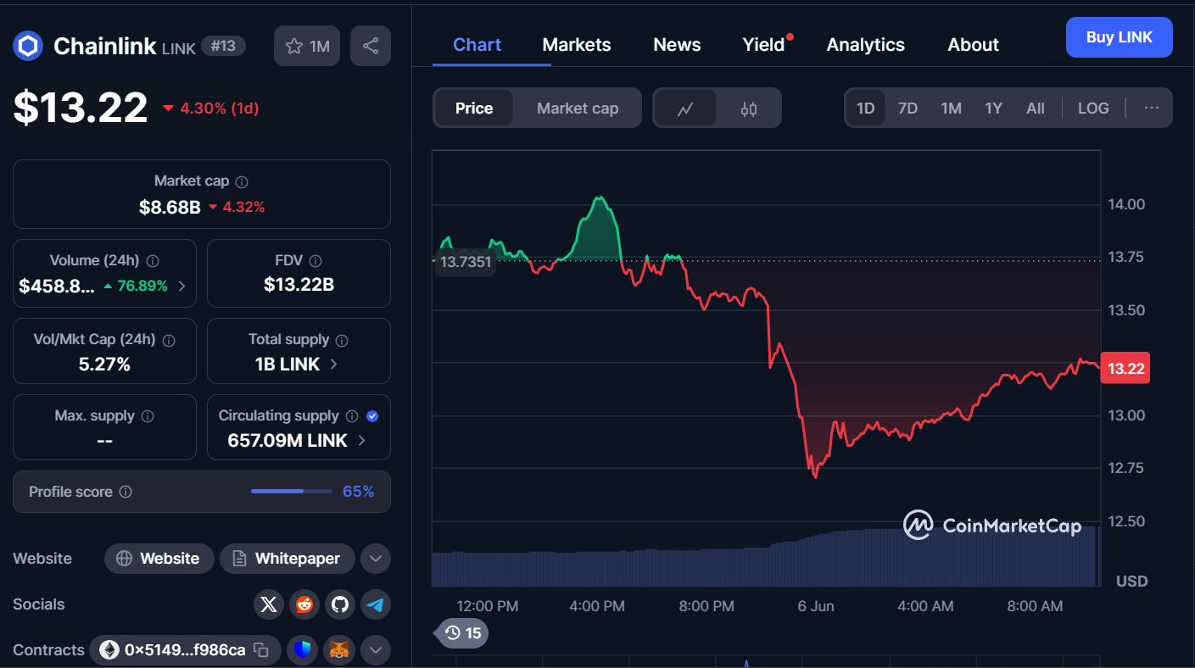Expand more website links dropdown
Screen dimensions: 1195x668
(376, 559)
